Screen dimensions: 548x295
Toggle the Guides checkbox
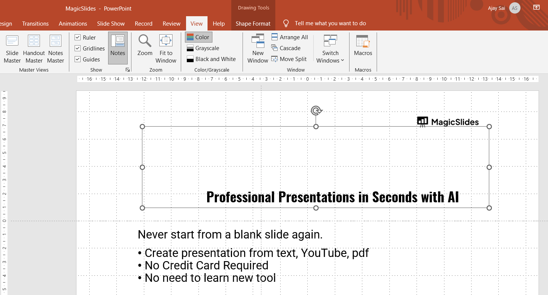[x=78, y=59]
